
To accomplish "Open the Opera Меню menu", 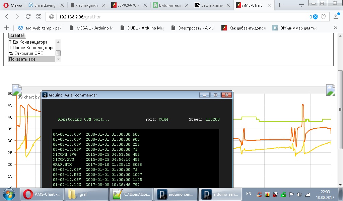I will click(13, 5).
